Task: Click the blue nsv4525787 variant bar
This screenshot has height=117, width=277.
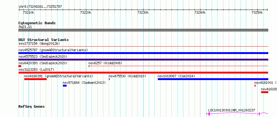Action: pos(143,53)
